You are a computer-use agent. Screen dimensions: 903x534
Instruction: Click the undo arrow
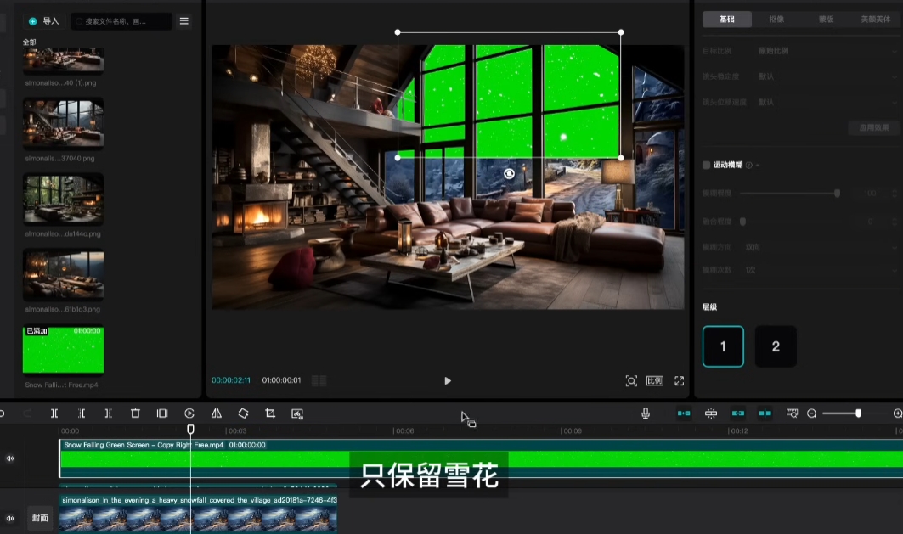[x=2, y=413]
